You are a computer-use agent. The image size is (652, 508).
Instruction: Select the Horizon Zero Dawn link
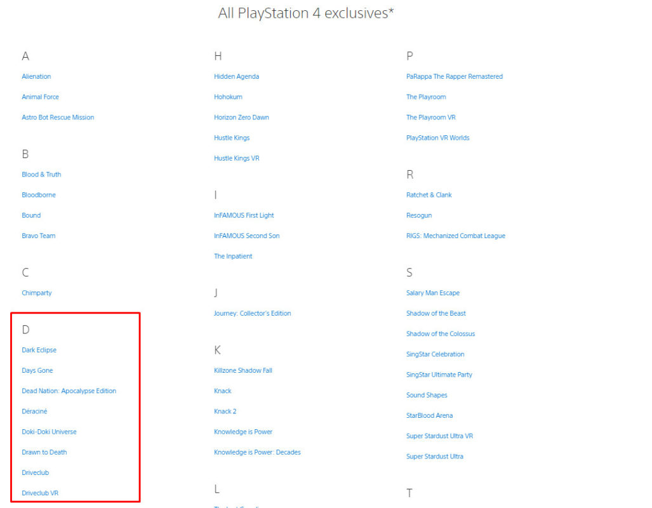[x=242, y=117]
